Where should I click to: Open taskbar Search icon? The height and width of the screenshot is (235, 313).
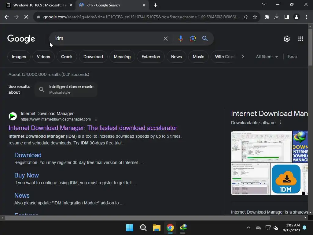[143, 228]
